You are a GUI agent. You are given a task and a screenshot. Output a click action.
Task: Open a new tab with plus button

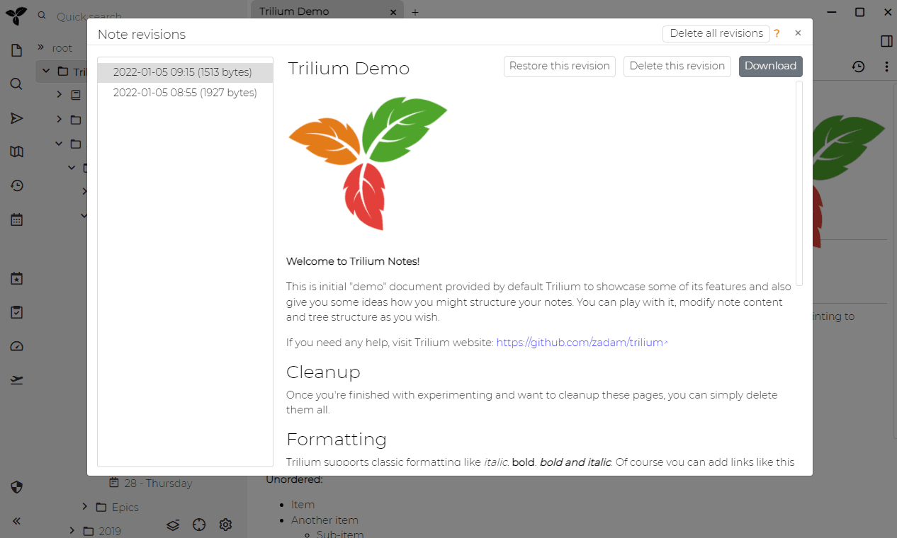tap(414, 12)
